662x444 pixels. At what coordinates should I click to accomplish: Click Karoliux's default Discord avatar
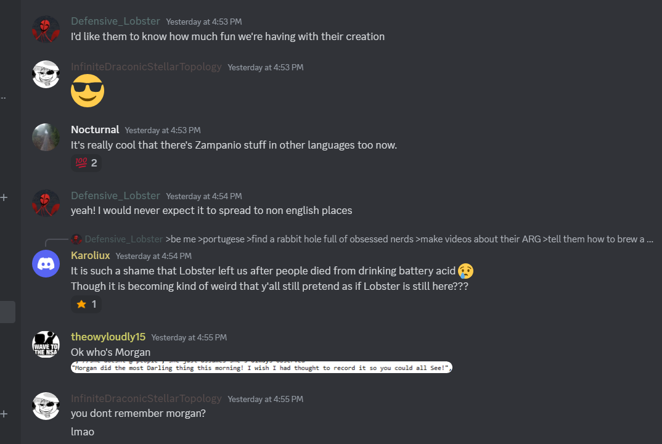[46, 263]
